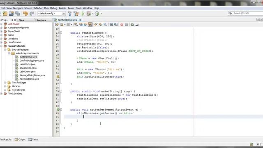Open the Output window button
This screenshot has height=148, width=263.
pyautogui.click(x=20, y=139)
